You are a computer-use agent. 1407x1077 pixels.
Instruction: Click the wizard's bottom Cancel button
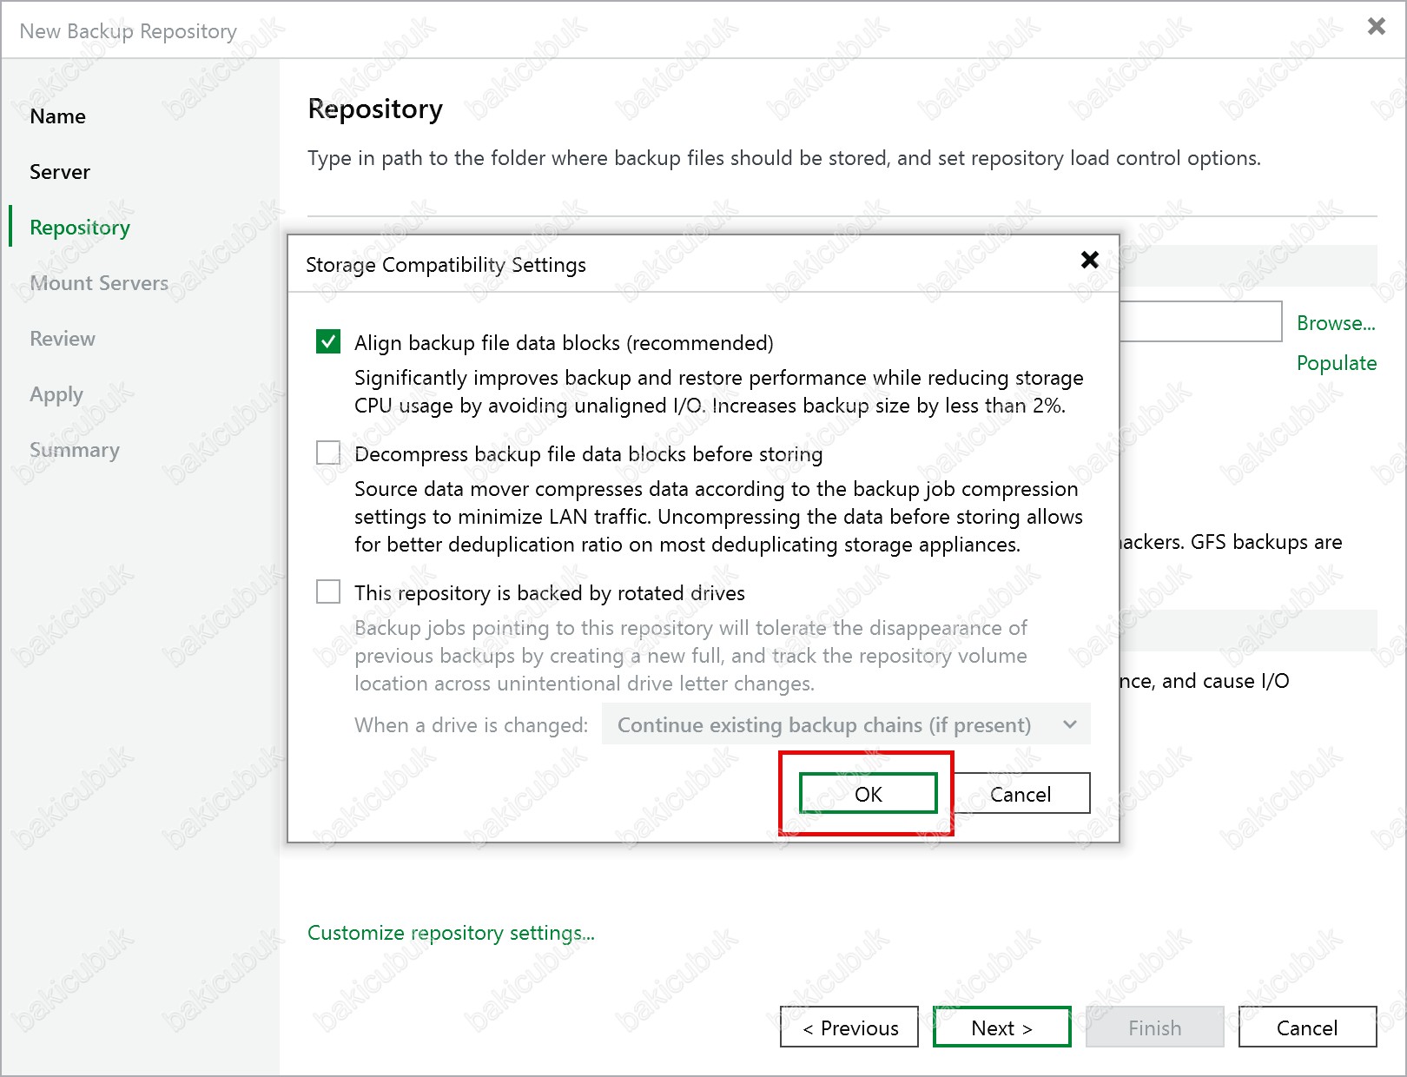pos(1306,1027)
